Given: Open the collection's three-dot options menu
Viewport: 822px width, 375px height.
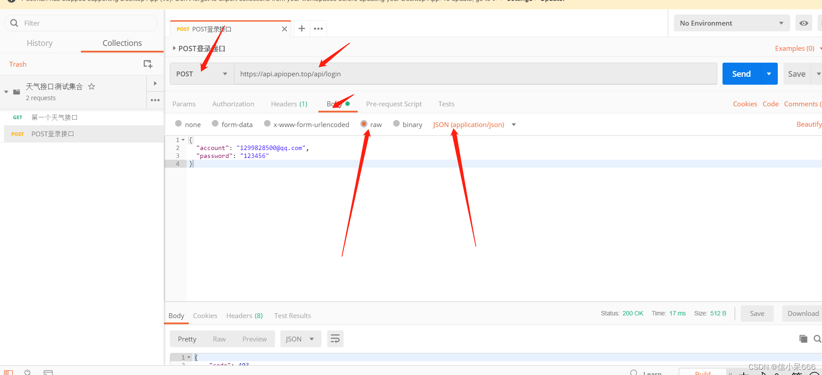Looking at the screenshot, I should point(155,100).
